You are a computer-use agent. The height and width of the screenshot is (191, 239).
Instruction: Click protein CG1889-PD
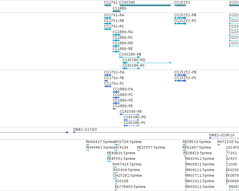(123, 100)
